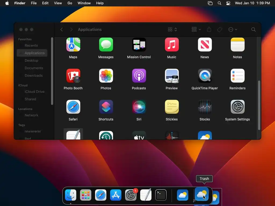Launch Safari from the Dock

pos(101,195)
